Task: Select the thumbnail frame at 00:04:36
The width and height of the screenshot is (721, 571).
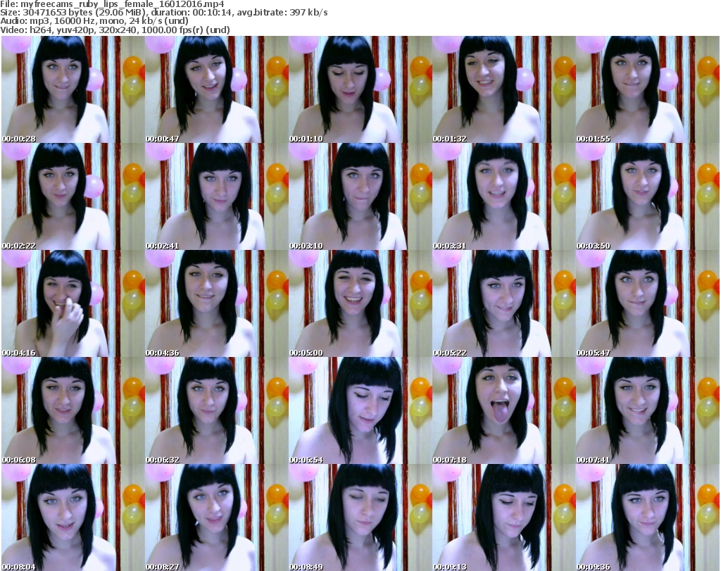Action: 217,303
